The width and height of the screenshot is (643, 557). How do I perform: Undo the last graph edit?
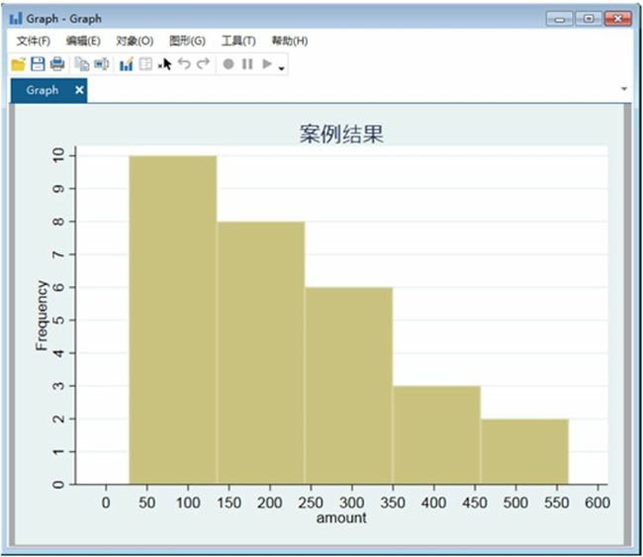(x=185, y=64)
